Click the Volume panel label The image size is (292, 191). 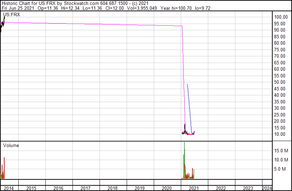(11, 145)
